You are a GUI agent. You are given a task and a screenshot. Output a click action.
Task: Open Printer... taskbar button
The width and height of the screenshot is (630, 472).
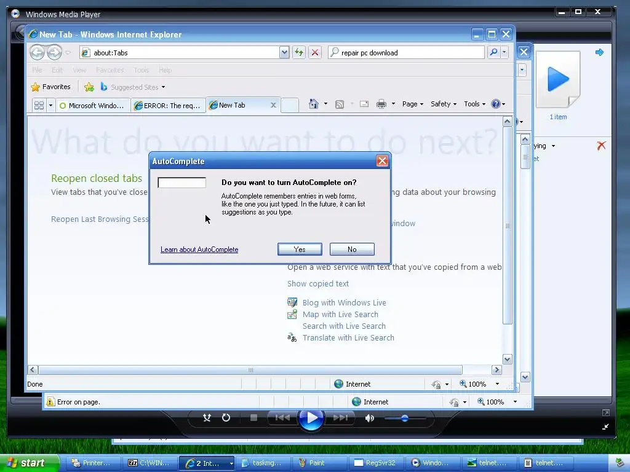point(94,463)
